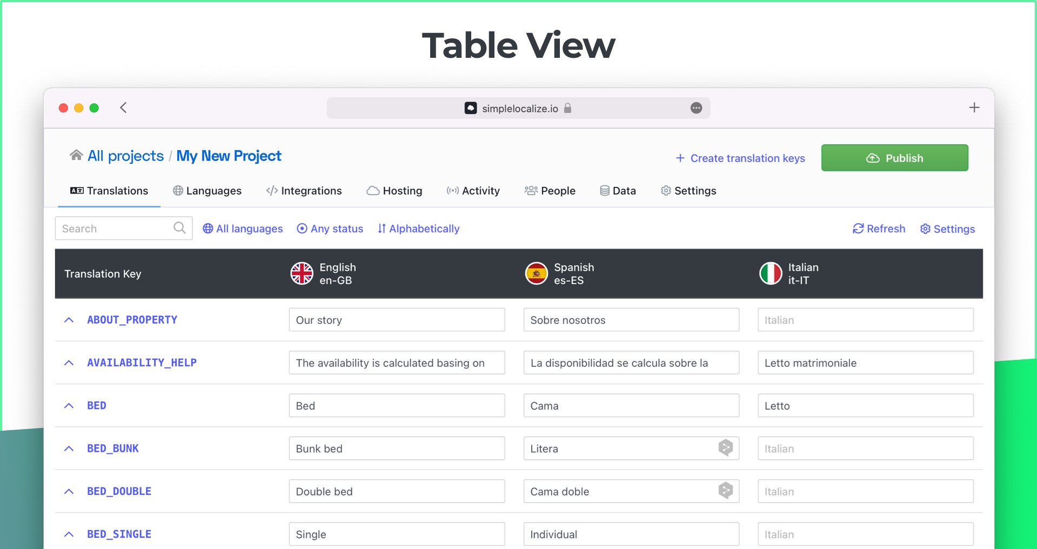
Task: Edit the English 'Single' field
Action: coord(397,534)
